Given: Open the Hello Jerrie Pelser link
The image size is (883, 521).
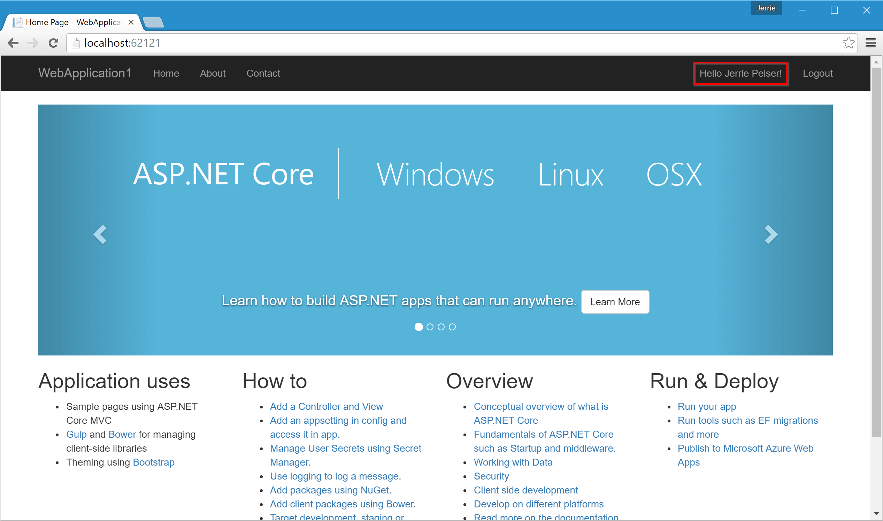Looking at the screenshot, I should click(x=740, y=74).
